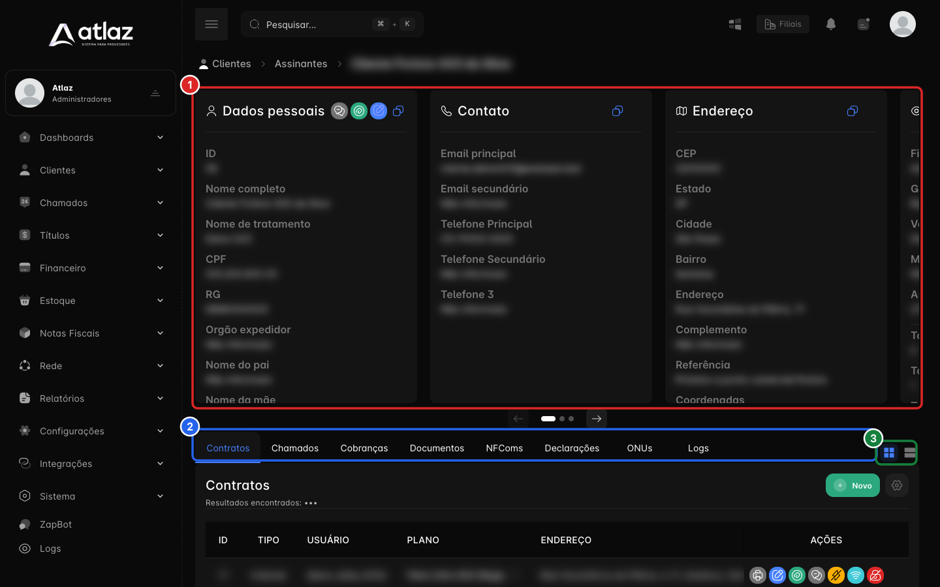
Task: Focus the Pesquisar search field
Action: pyautogui.click(x=332, y=24)
